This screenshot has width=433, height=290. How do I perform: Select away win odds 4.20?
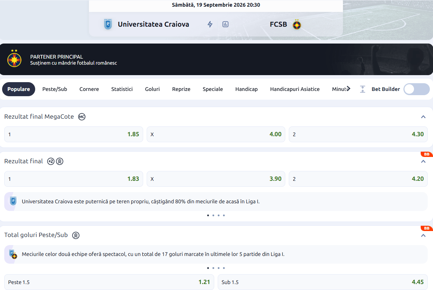[358, 179]
